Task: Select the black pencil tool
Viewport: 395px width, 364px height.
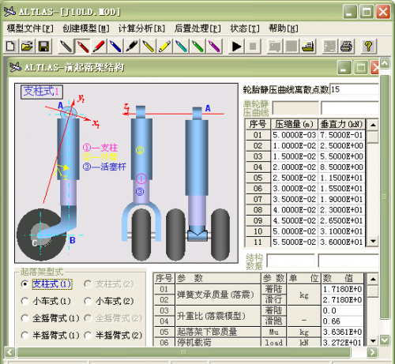Action: (66, 47)
